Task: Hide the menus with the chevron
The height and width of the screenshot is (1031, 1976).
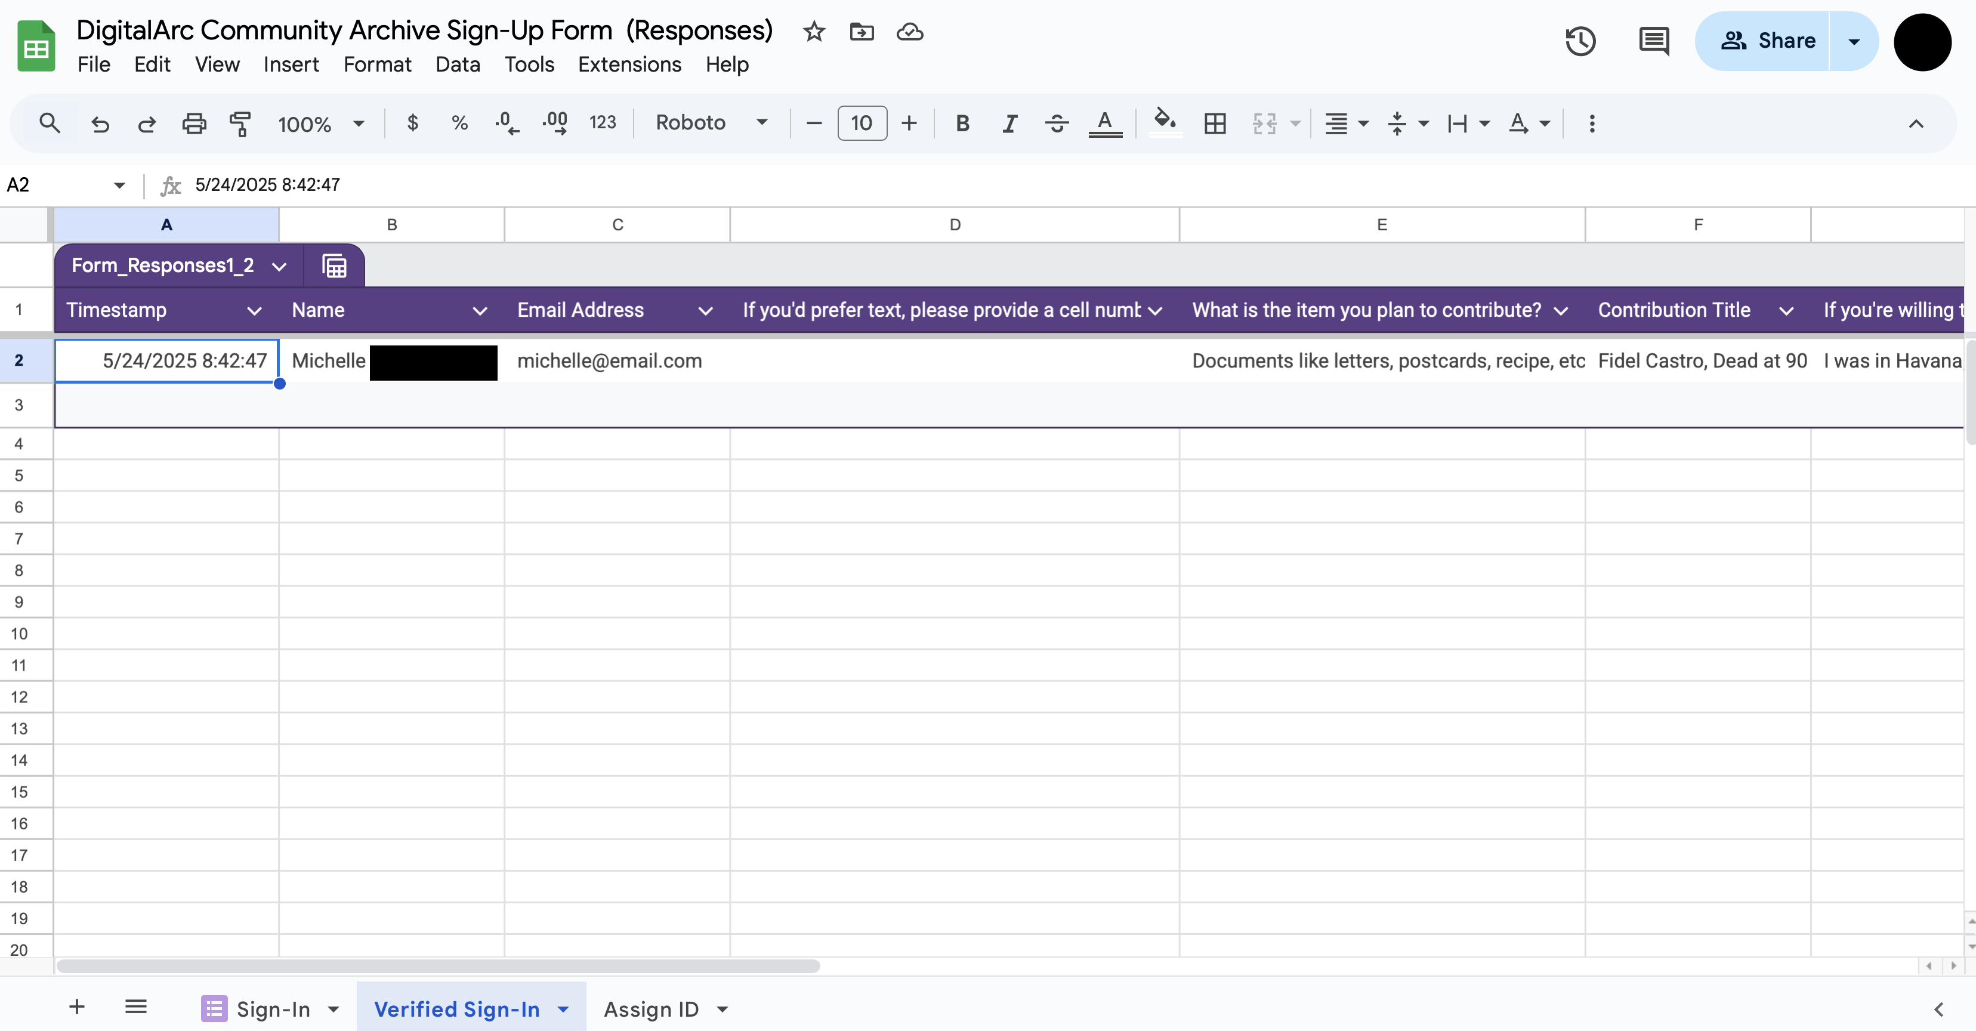Action: click(1916, 124)
